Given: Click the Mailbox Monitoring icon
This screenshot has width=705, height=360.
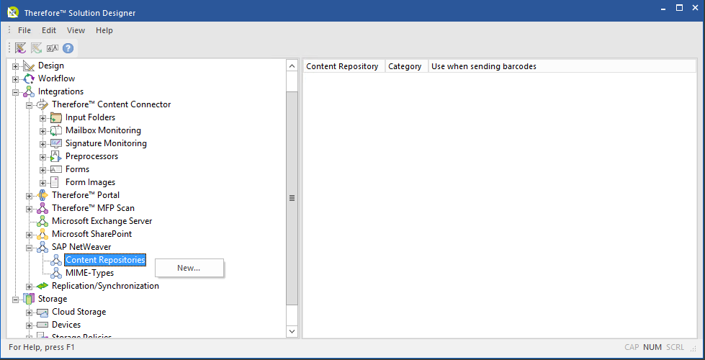Looking at the screenshot, I should pyautogui.click(x=56, y=130).
